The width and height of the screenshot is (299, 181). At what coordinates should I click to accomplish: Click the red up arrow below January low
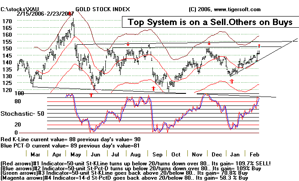[x=231, y=82]
